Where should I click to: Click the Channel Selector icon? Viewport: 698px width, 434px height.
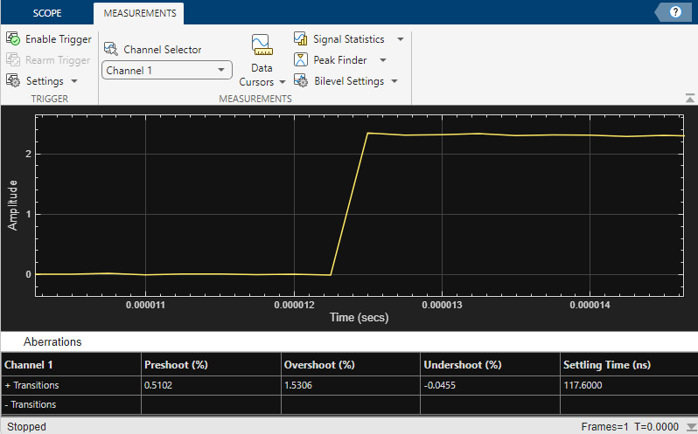coord(111,49)
